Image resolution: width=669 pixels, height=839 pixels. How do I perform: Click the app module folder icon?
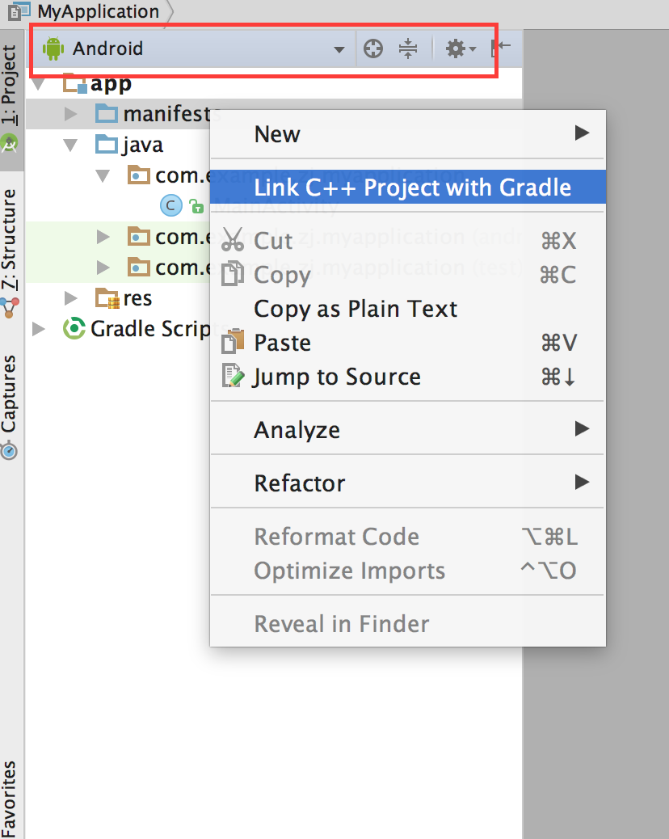(x=74, y=83)
